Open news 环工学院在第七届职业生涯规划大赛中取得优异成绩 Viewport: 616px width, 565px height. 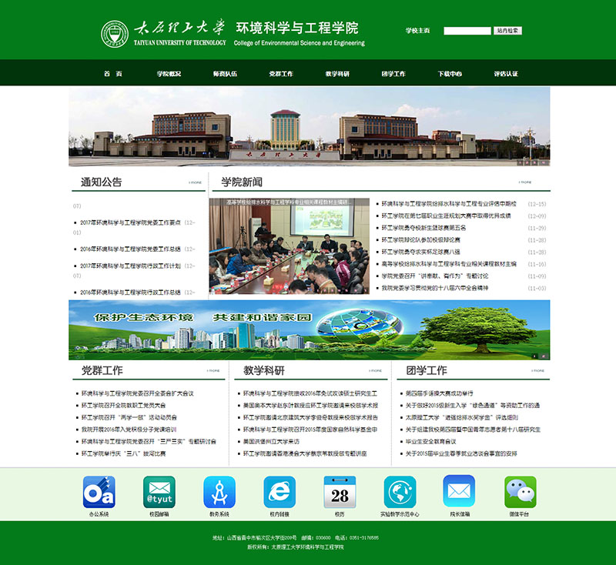(x=447, y=216)
